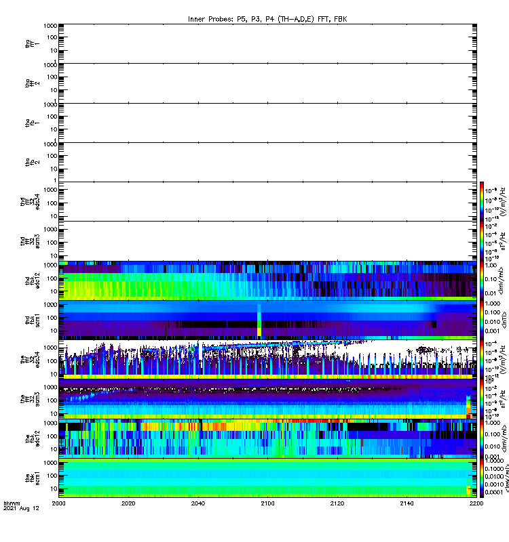The image size is (509, 542).
Task: Click the 'the fbk scm1' panel label
Action: click(x=32, y=478)
